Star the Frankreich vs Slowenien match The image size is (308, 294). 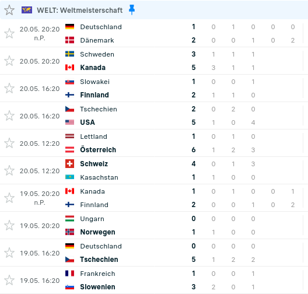[9, 280]
